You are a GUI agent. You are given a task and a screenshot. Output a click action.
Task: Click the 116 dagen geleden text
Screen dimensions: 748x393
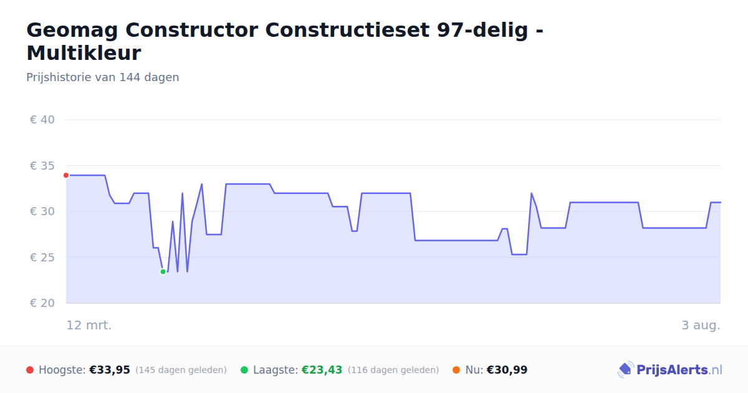click(x=393, y=370)
